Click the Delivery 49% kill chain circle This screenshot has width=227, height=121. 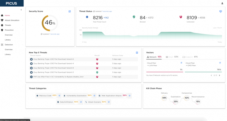coord(164,98)
